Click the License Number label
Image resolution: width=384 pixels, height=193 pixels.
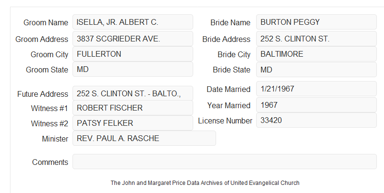click(225, 121)
